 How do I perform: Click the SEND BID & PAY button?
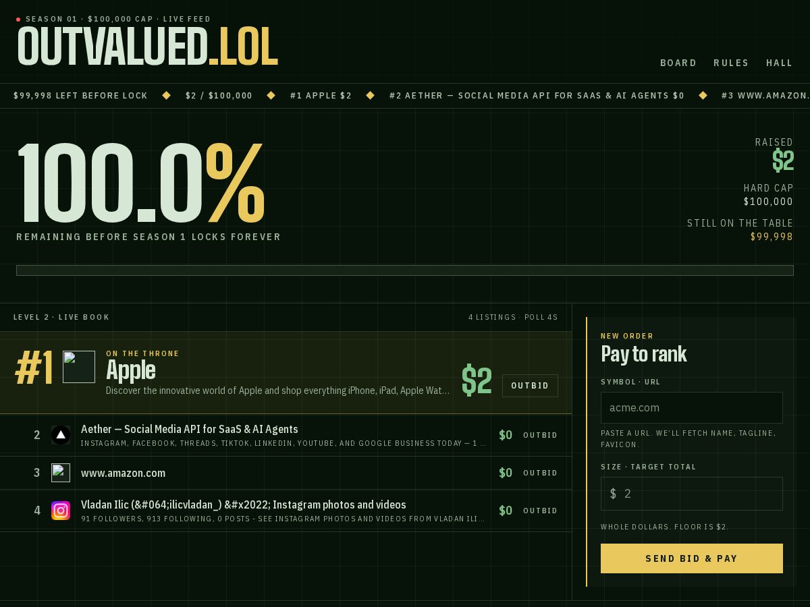pyautogui.click(x=692, y=558)
